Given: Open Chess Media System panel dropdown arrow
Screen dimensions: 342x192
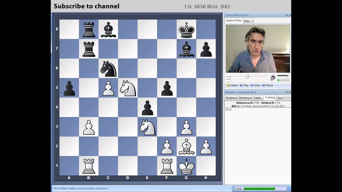Looking at the screenshot, I should 287,15.
